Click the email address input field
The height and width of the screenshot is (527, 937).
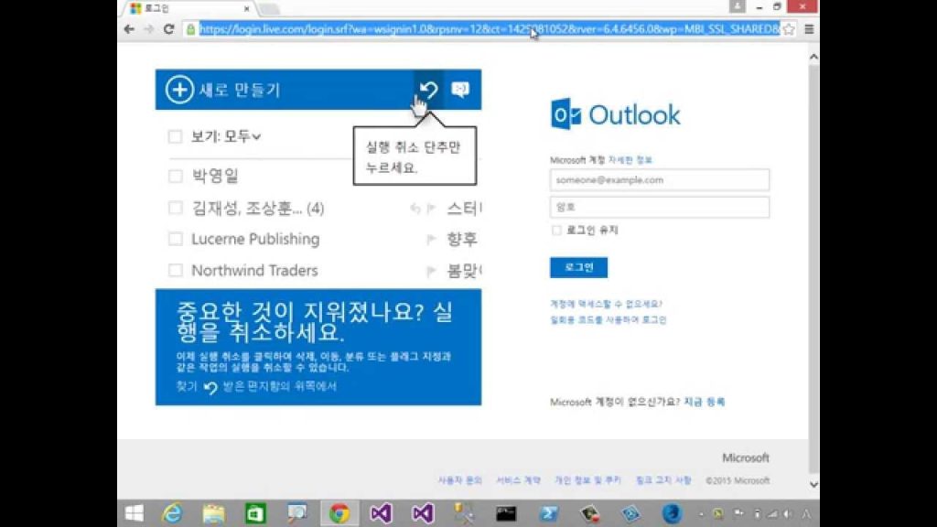pyautogui.click(x=659, y=180)
